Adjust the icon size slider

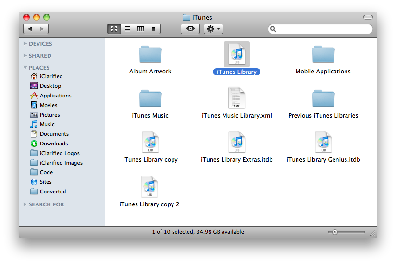[x=335, y=232]
